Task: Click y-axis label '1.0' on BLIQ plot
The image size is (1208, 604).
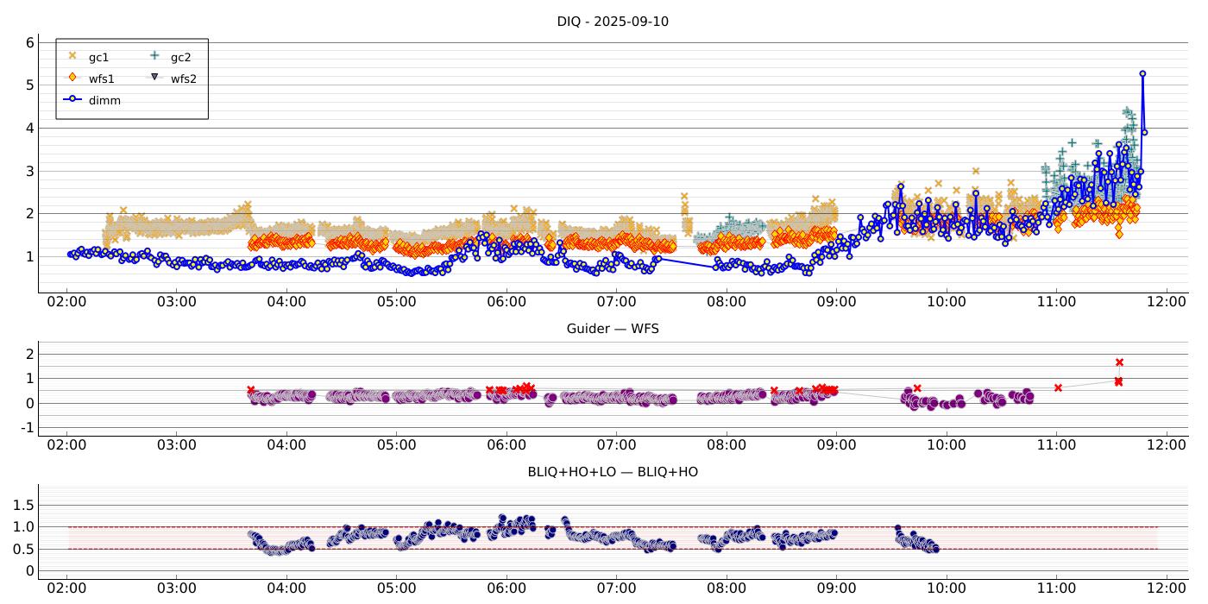Action: click(24, 527)
